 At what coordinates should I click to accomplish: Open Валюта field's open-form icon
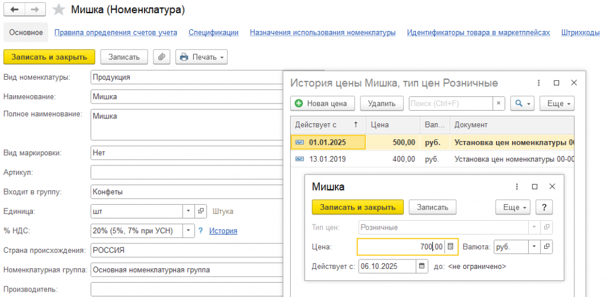click(x=547, y=246)
